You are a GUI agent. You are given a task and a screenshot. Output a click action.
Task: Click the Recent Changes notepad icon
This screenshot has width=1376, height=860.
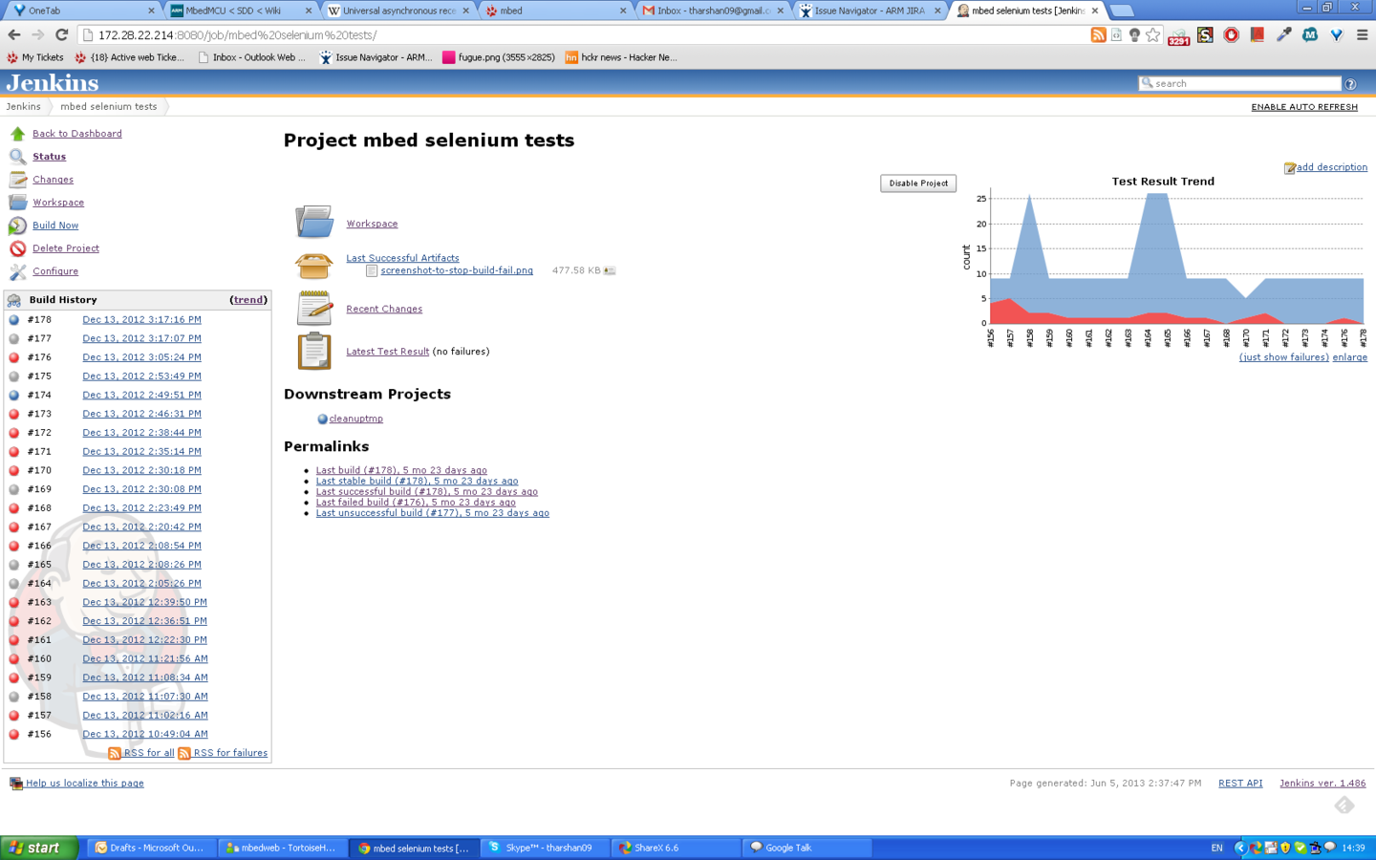point(313,308)
